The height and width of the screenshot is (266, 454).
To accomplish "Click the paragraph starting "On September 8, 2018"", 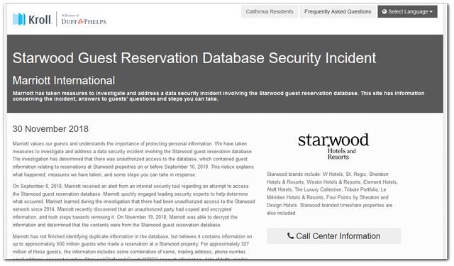I will 133,206.
